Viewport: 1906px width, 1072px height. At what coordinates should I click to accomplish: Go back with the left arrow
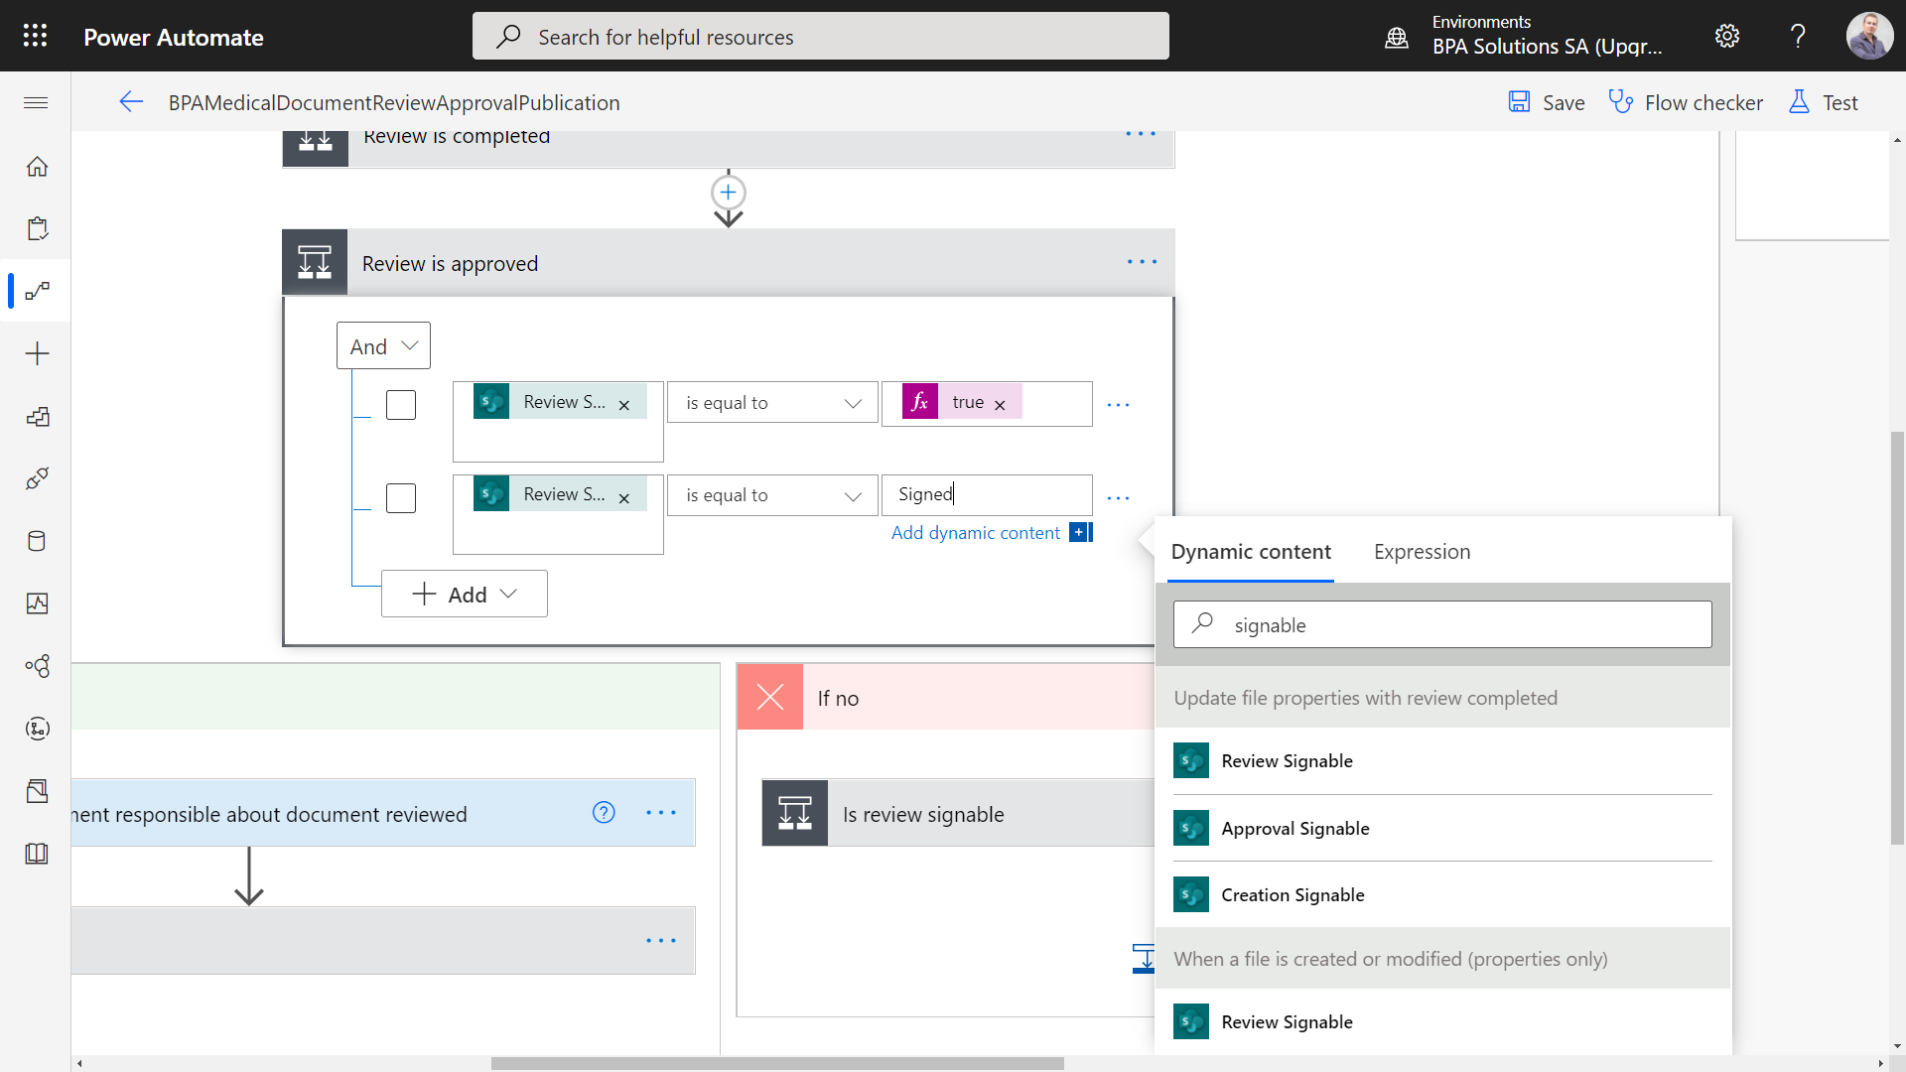(131, 102)
